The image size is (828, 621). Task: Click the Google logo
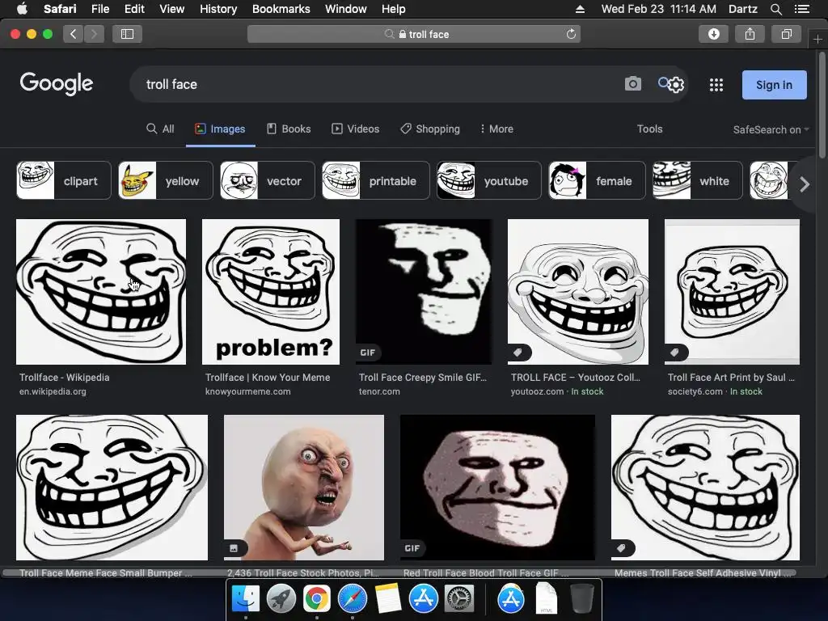click(x=57, y=83)
